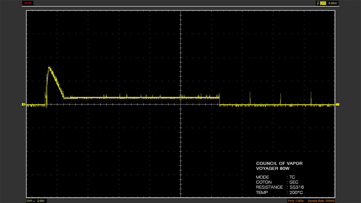The height and width of the screenshot is (203, 361).
Task: Click the VOYAGER 80W label
Action: [x=273, y=168]
